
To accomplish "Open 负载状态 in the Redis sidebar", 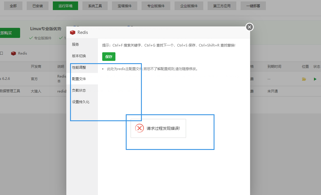I will click(x=82, y=90).
